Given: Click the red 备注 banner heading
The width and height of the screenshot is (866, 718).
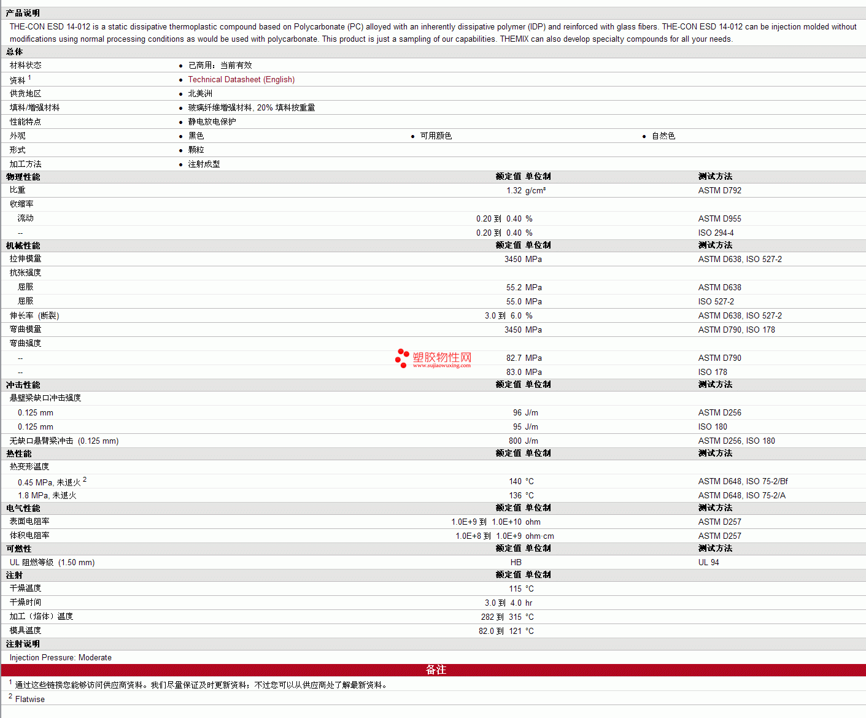Looking at the screenshot, I should [x=436, y=670].
